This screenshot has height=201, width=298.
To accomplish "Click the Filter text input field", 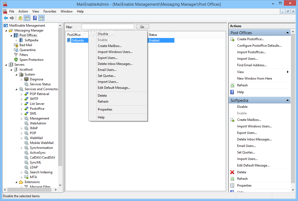I will click(108, 27).
